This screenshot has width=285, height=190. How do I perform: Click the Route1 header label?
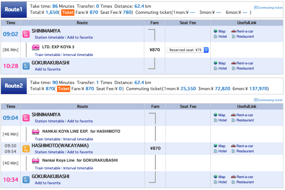[x=14, y=9]
